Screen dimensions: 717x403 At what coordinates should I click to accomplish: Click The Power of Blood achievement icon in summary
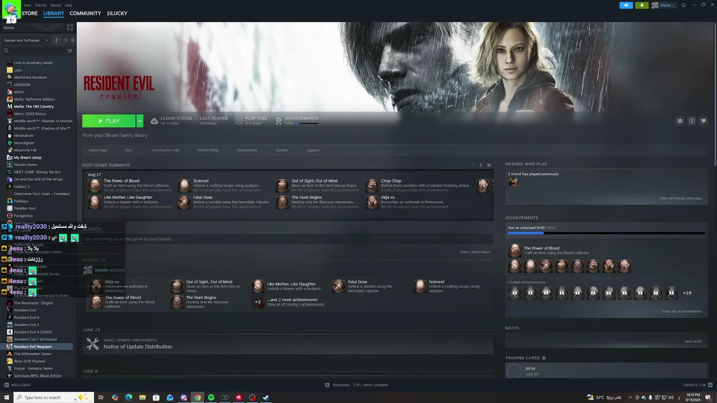click(x=95, y=186)
